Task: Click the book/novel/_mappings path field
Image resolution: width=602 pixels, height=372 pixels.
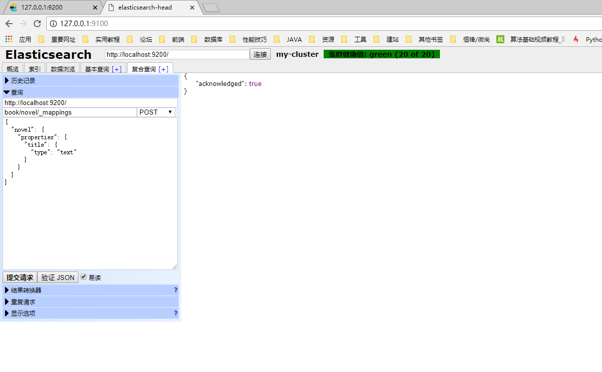Action: [70, 113]
